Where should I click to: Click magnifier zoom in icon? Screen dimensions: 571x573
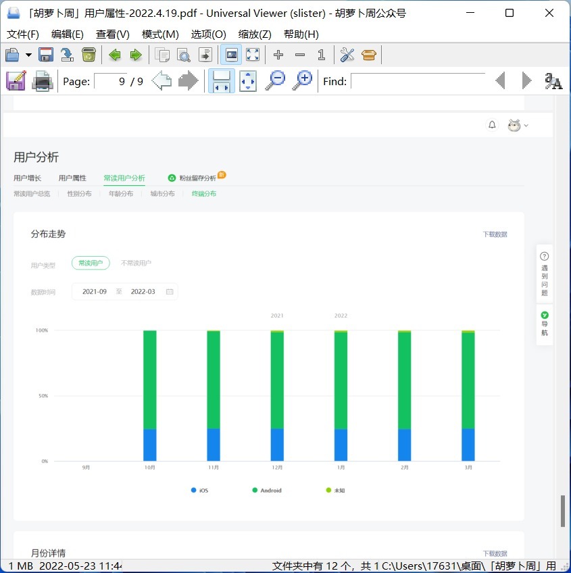click(x=303, y=81)
